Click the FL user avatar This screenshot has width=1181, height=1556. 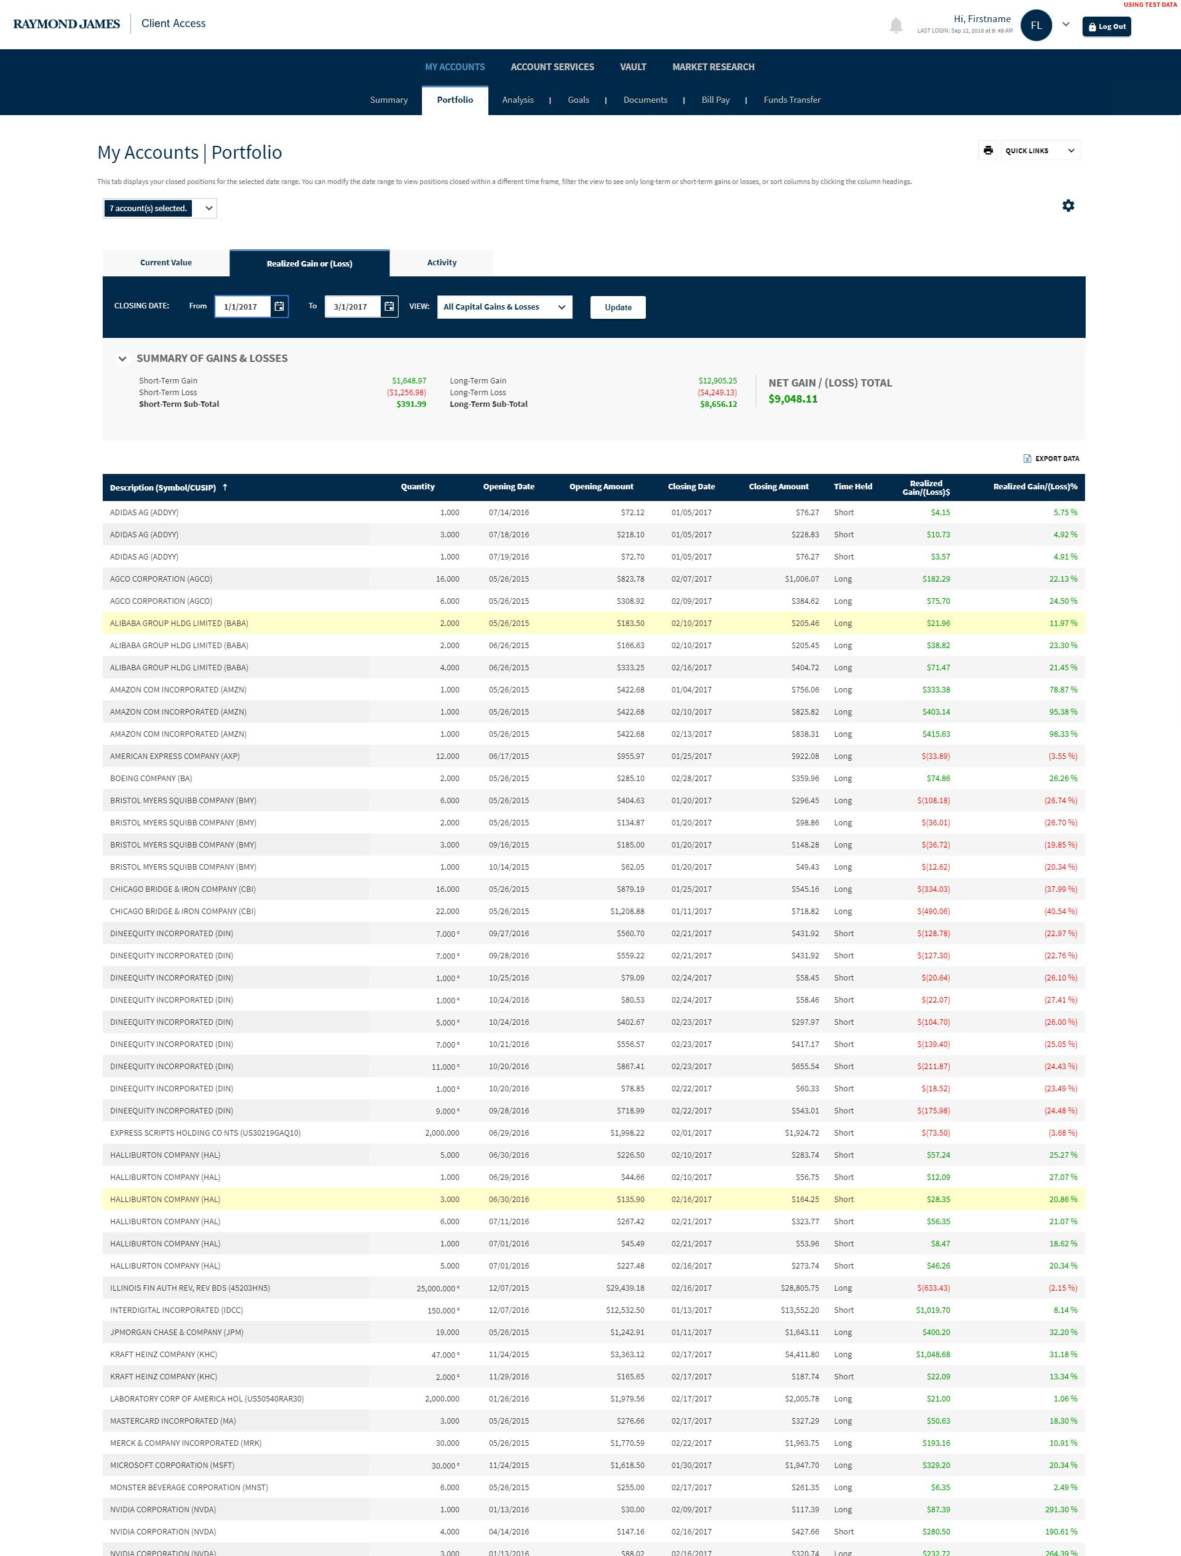point(1035,25)
